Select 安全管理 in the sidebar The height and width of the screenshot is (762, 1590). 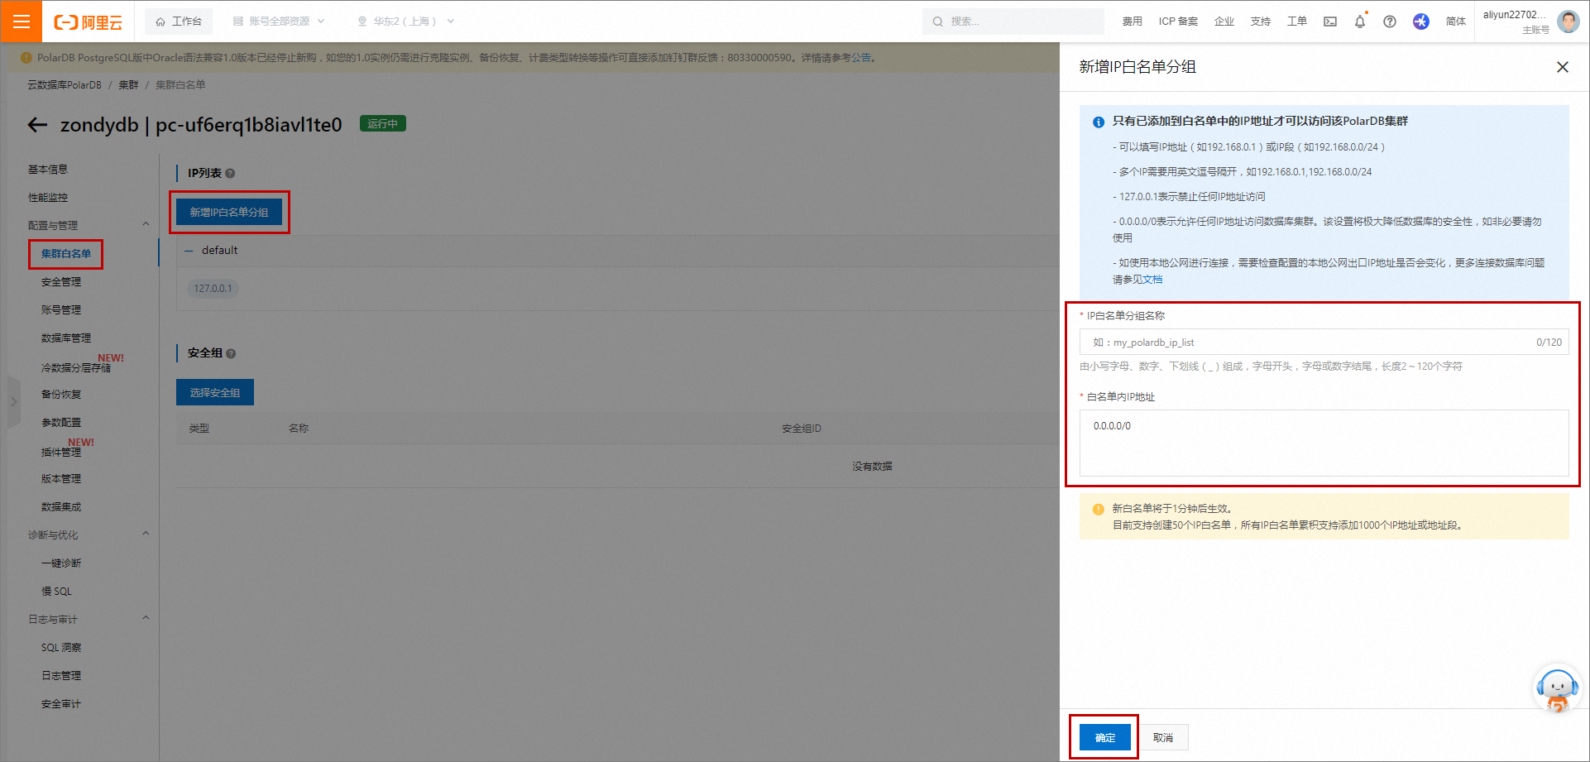(x=61, y=282)
